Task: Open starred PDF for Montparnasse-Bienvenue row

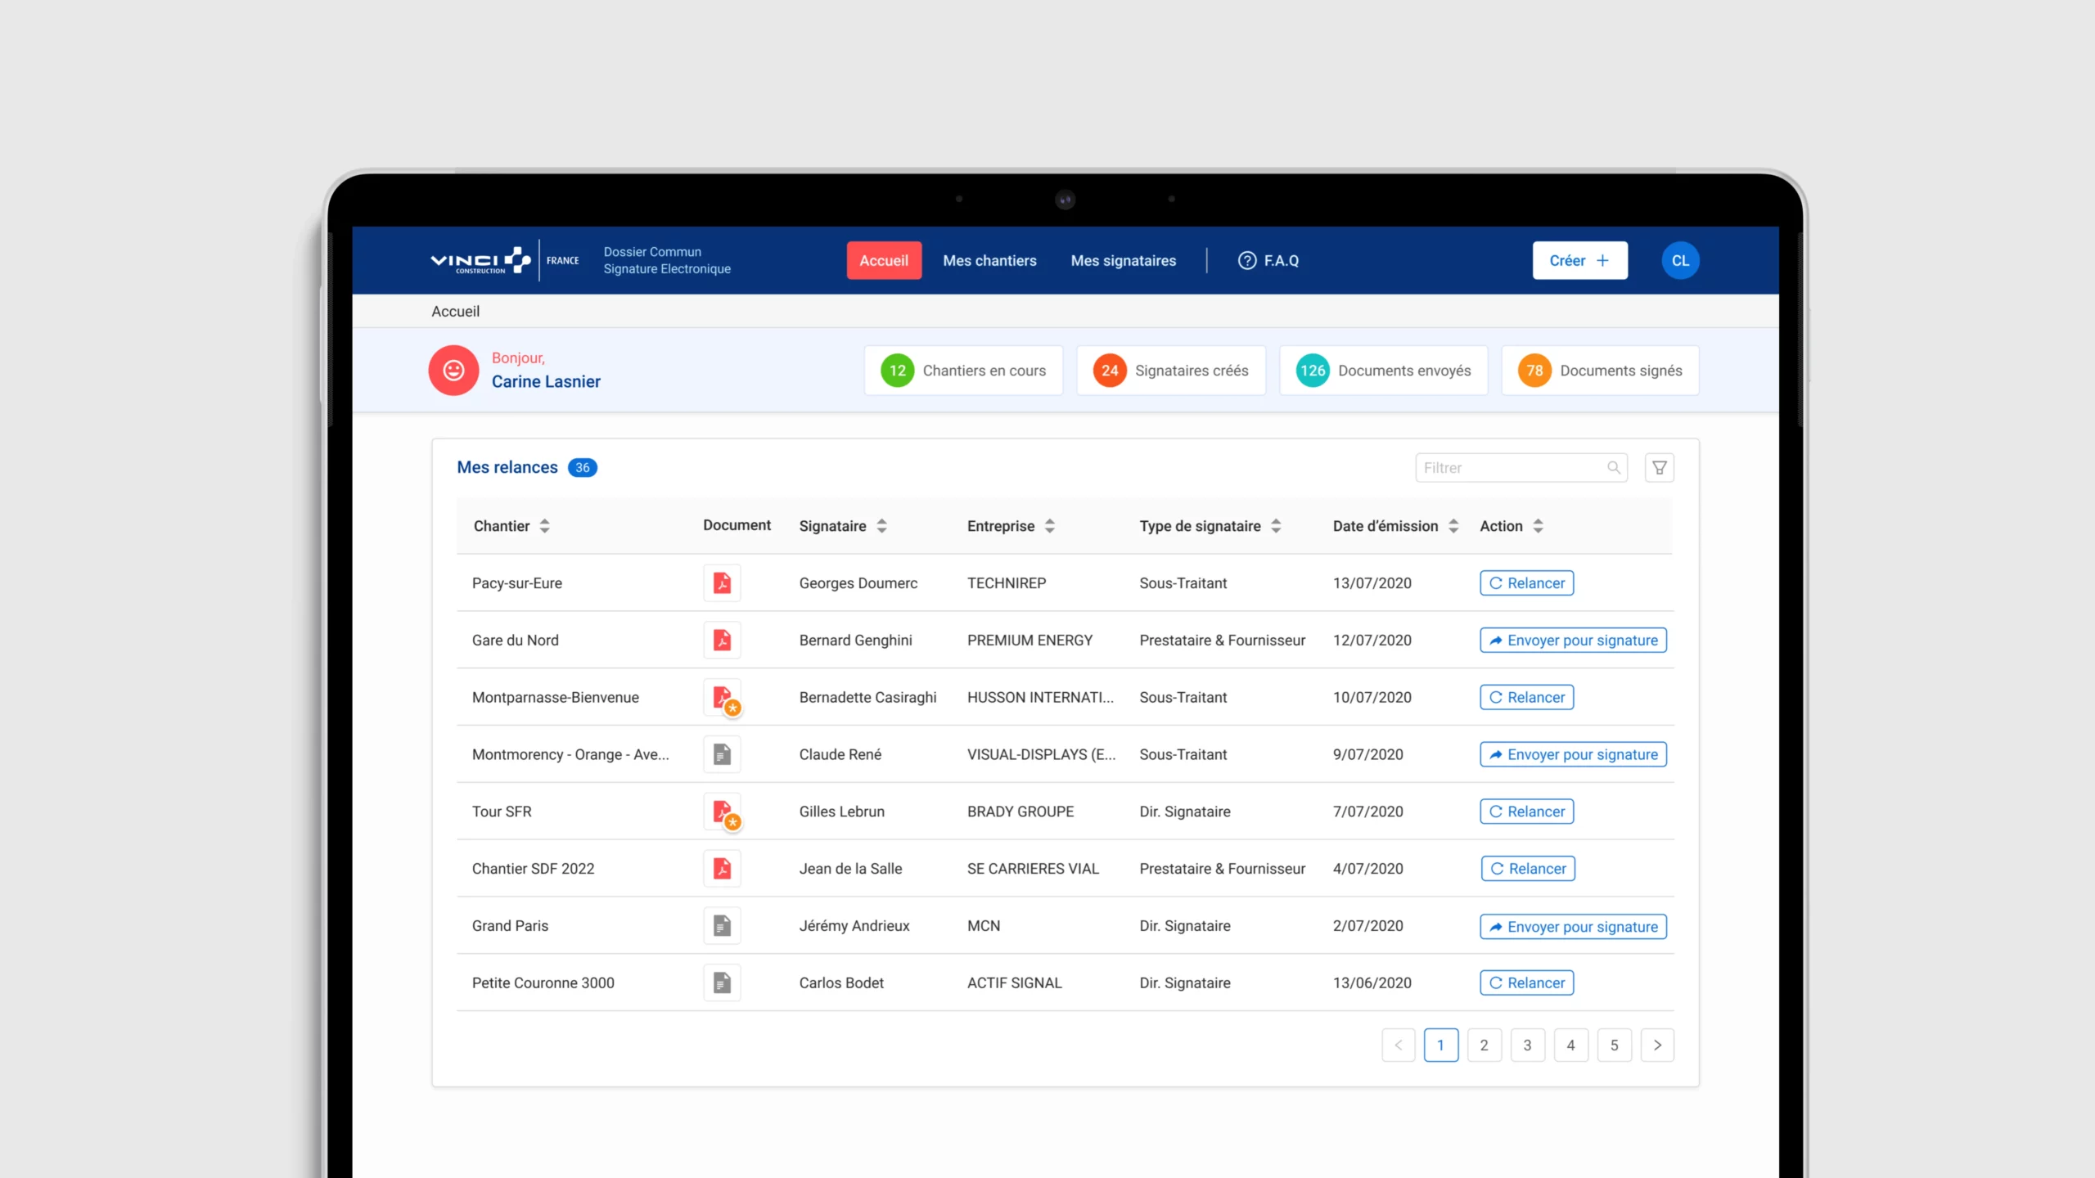Action: pyautogui.click(x=722, y=698)
